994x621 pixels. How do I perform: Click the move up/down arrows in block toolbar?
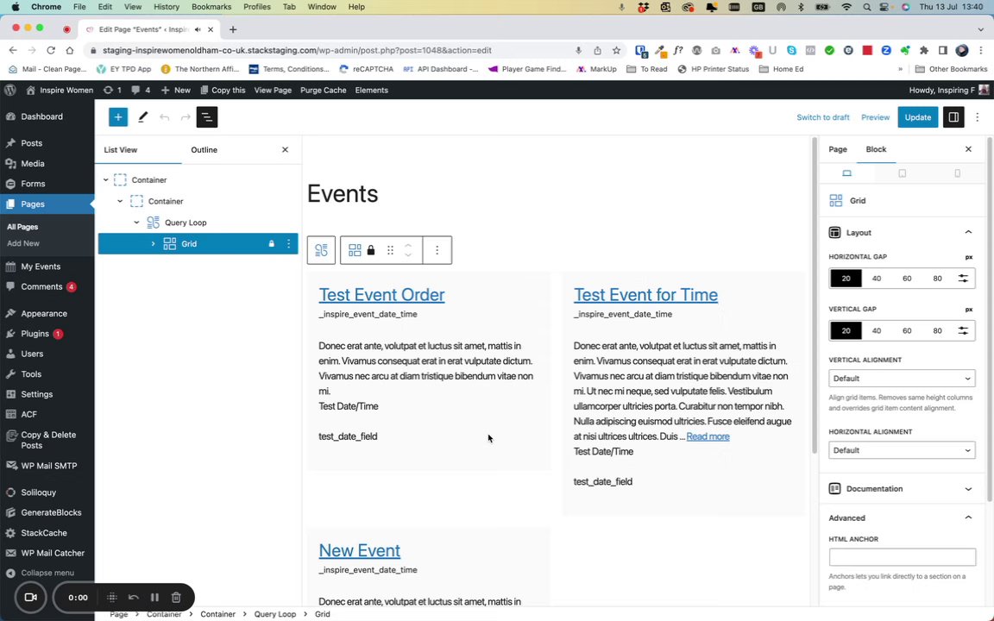click(408, 250)
